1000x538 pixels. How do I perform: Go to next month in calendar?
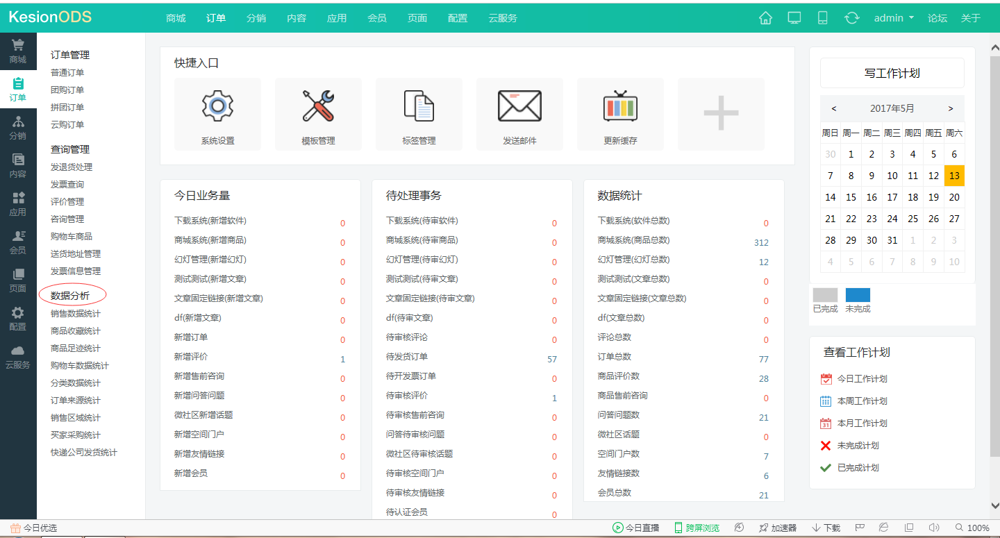(951, 108)
